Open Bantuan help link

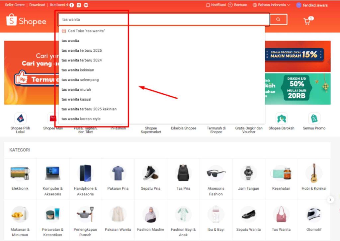click(238, 5)
